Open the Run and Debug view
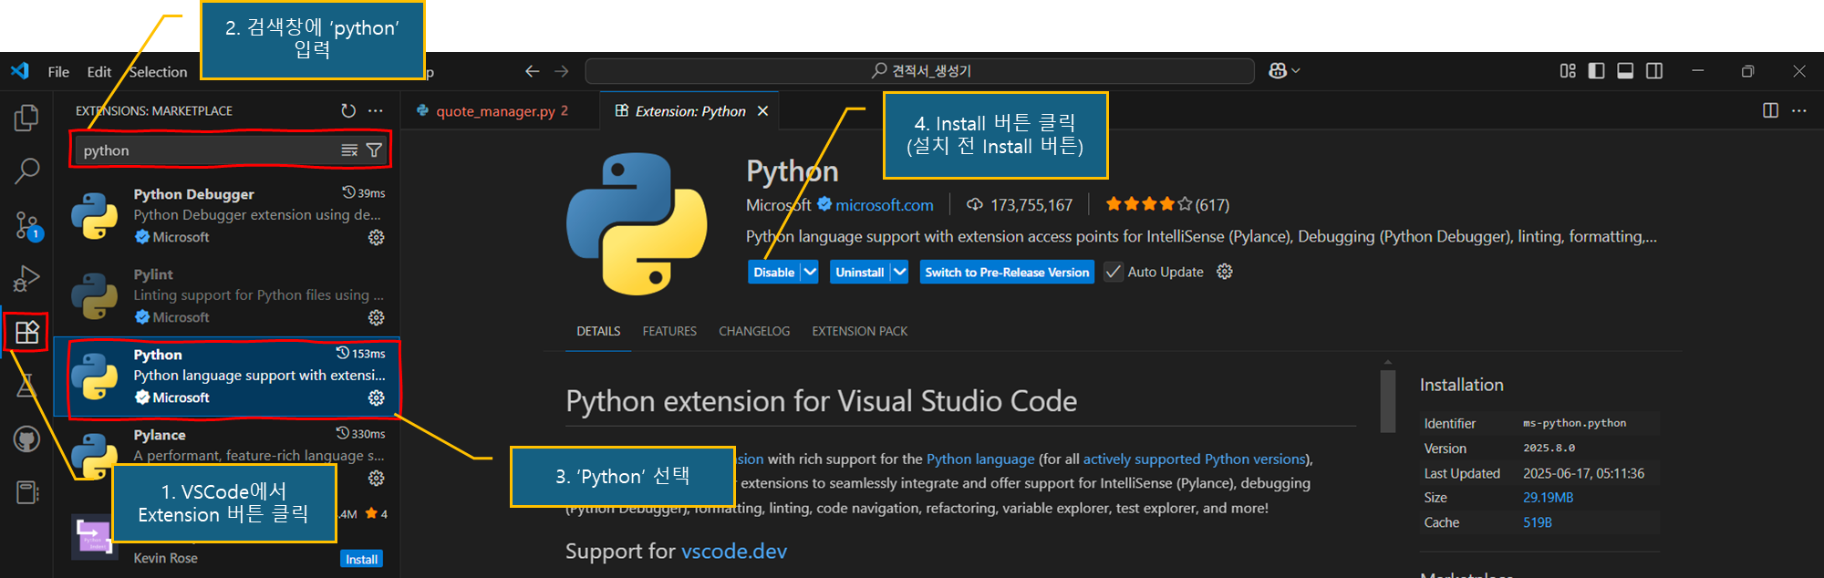Image resolution: width=1824 pixels, height=578 pixels. click(x=26, y=278)
